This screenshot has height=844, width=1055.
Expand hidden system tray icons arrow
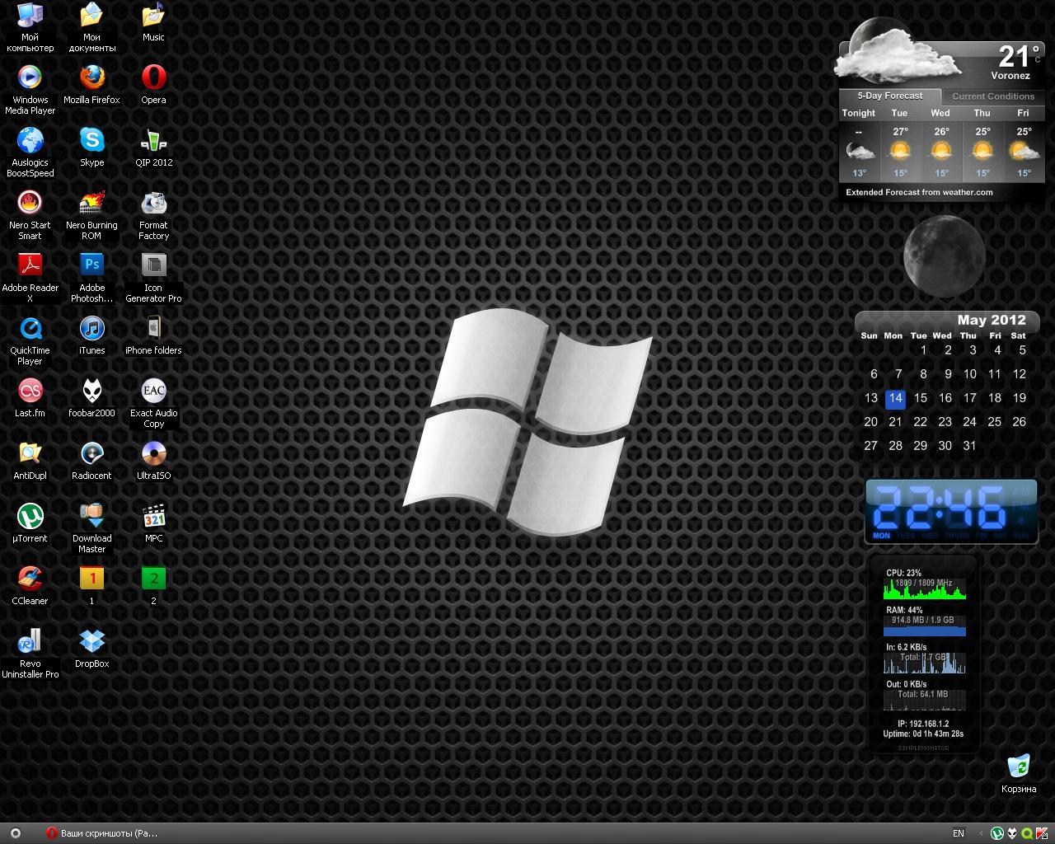tap(980, 833)
